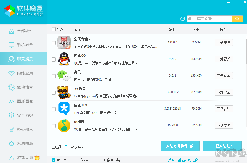Open the 安全防护 category
Image resolution: width=247 pixels, height=163 pixels.
click(23, 115)
